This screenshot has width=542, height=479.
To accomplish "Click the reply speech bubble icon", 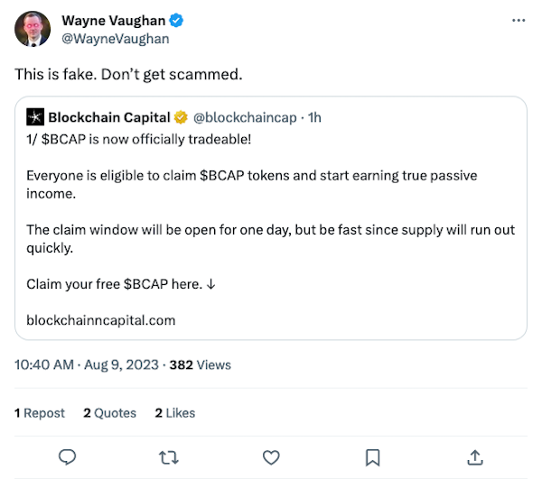I will click(x=66, y=456).
